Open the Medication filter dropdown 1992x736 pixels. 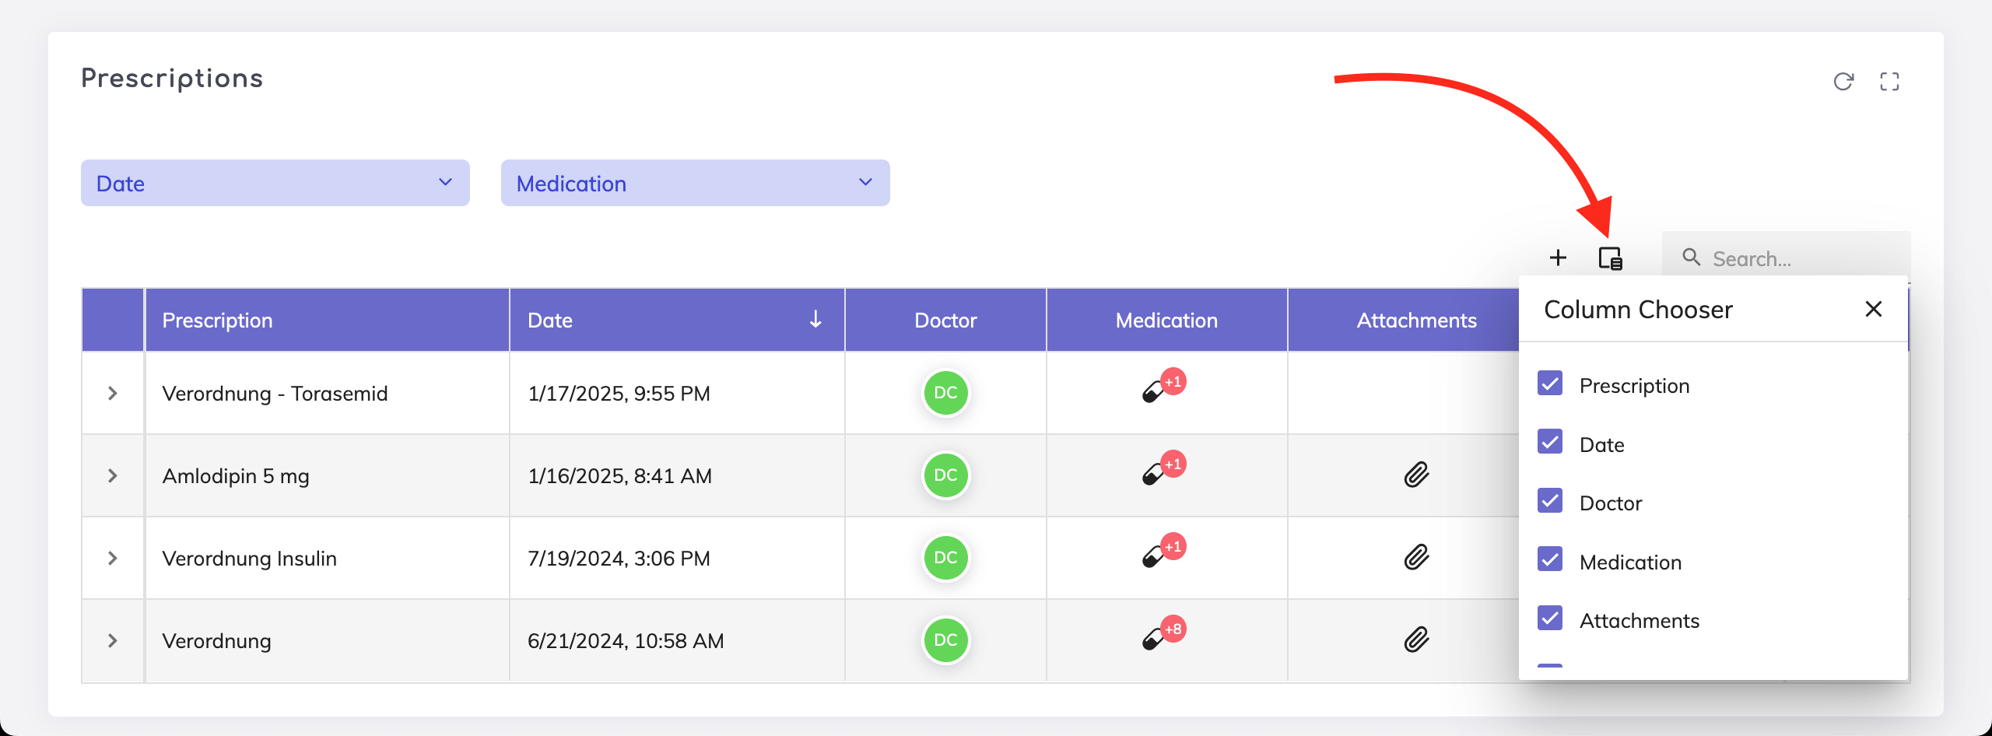coord(695,183)
